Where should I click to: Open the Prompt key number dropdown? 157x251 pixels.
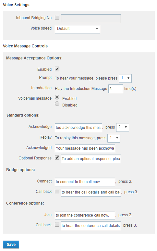[125, 78]
